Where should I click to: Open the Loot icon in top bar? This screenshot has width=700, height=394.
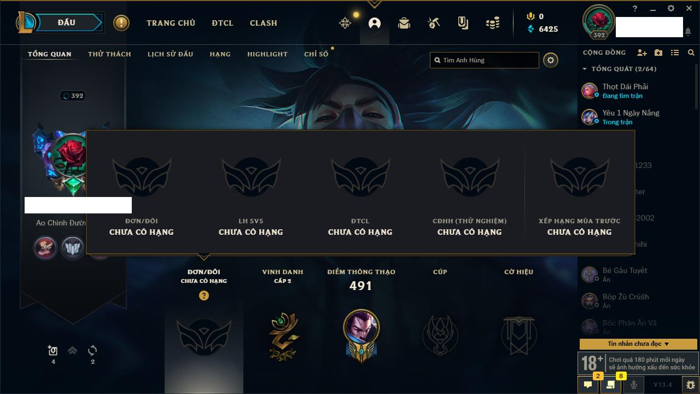(x=463, y=23)
